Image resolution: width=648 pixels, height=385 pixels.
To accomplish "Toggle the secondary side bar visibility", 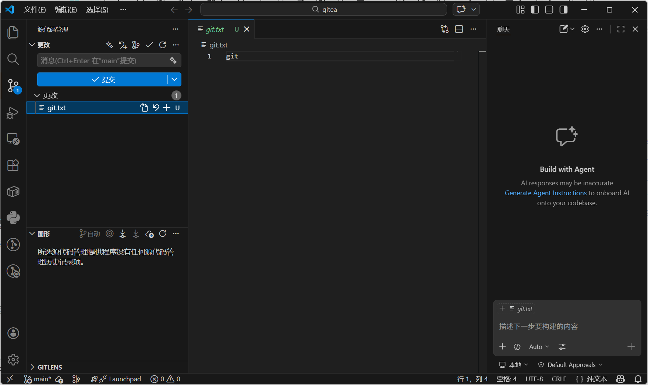I will [x=563, y=10].
